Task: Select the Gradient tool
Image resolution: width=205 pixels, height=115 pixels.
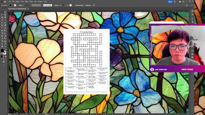Action: tap(5, 36)
